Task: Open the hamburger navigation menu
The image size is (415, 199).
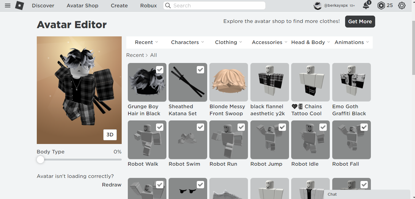Action: coord(8,6)
